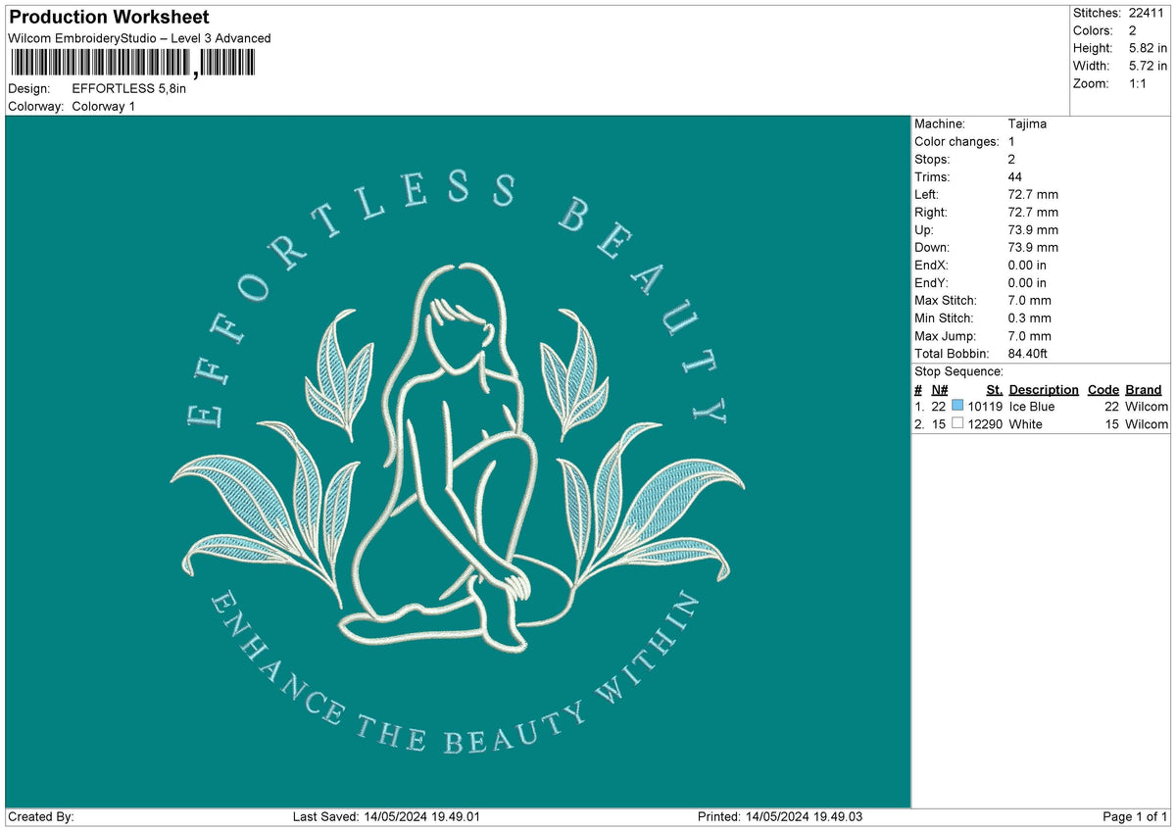Screen dimensions: 1176x831
Task: Click the Brand column header
Action: pyautogui.click(x=1144, y=389)
